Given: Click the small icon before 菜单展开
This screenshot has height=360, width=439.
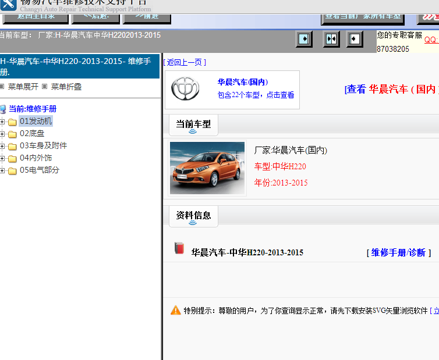Looking at the screenshot, I should click(2, 87).
